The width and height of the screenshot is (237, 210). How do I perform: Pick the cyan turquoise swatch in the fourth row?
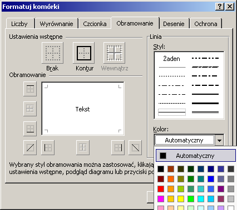pos(201,199)
